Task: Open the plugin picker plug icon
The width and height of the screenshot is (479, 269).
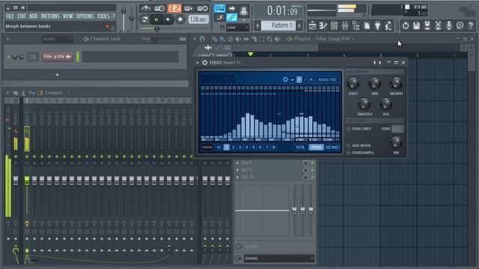Action: (x=377, y=26)
